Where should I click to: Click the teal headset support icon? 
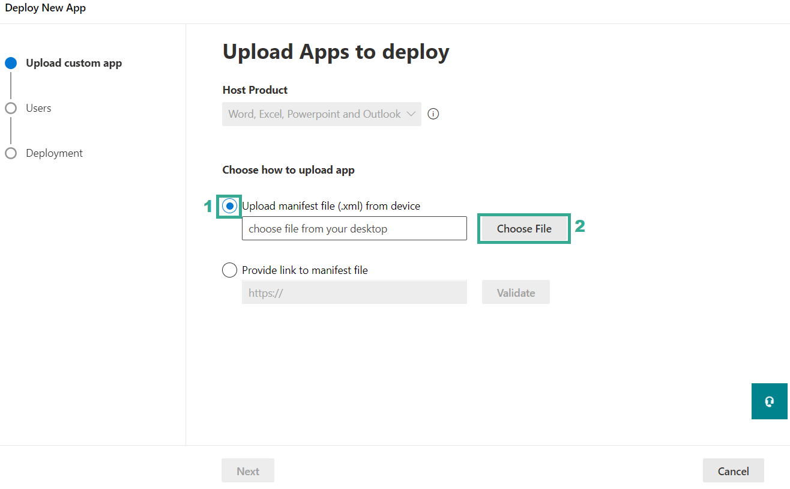coord(769,401)
